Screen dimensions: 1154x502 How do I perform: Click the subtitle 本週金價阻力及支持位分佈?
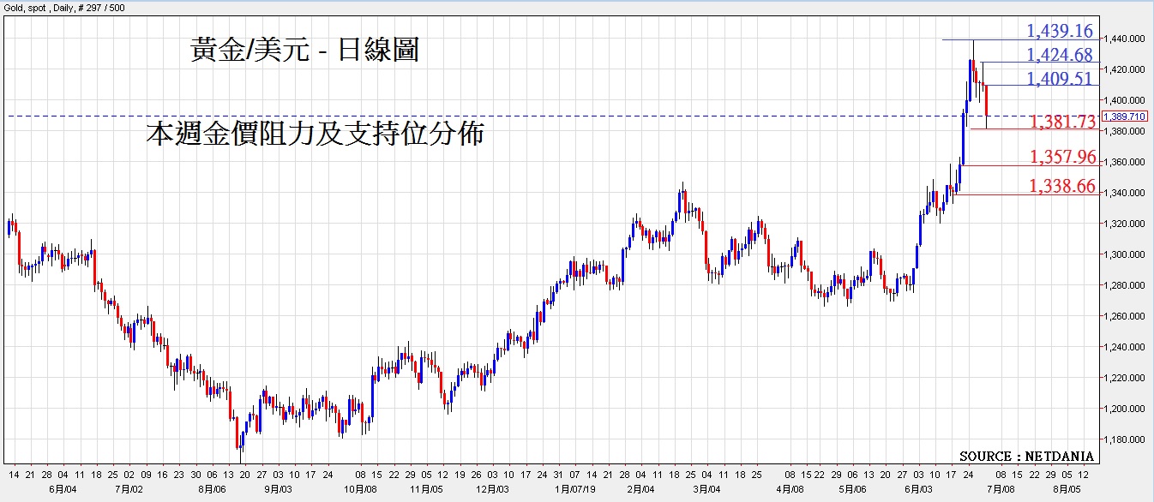point(315,134)
